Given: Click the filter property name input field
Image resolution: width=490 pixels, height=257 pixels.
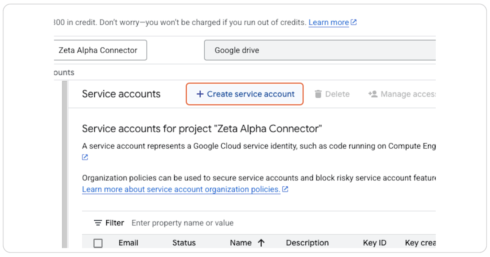Looking at the screenshot, I should pos(182,223).
